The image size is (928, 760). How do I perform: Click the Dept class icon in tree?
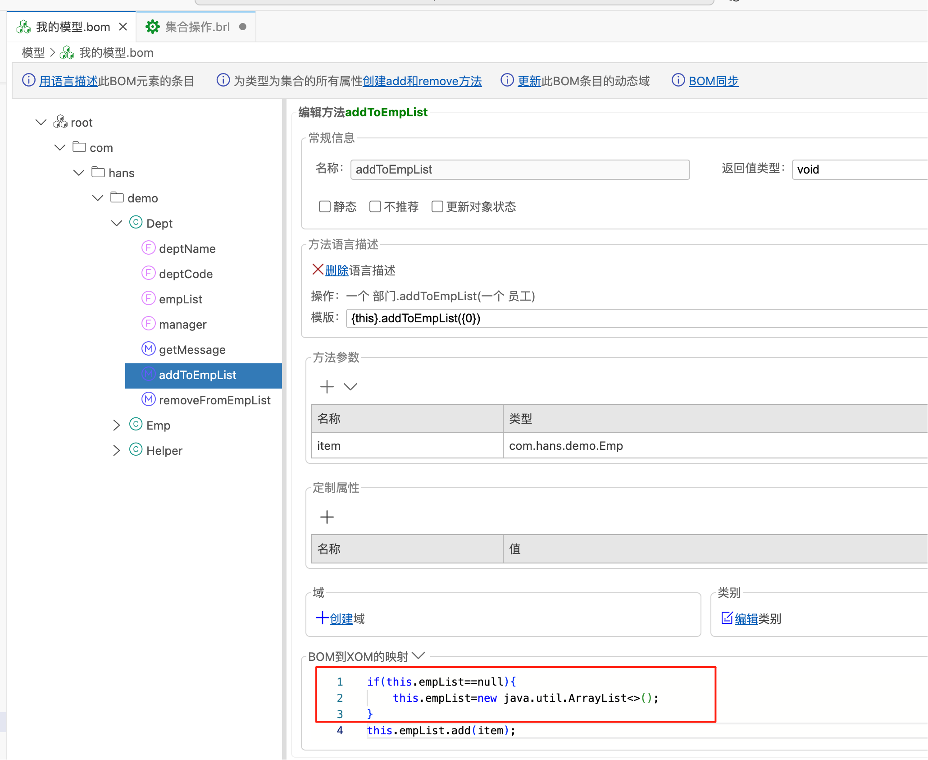pos(136,223)
